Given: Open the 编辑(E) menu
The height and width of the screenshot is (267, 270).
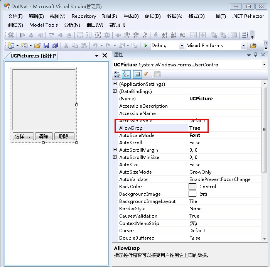Looking at the screenshot, I should [36, 16].
